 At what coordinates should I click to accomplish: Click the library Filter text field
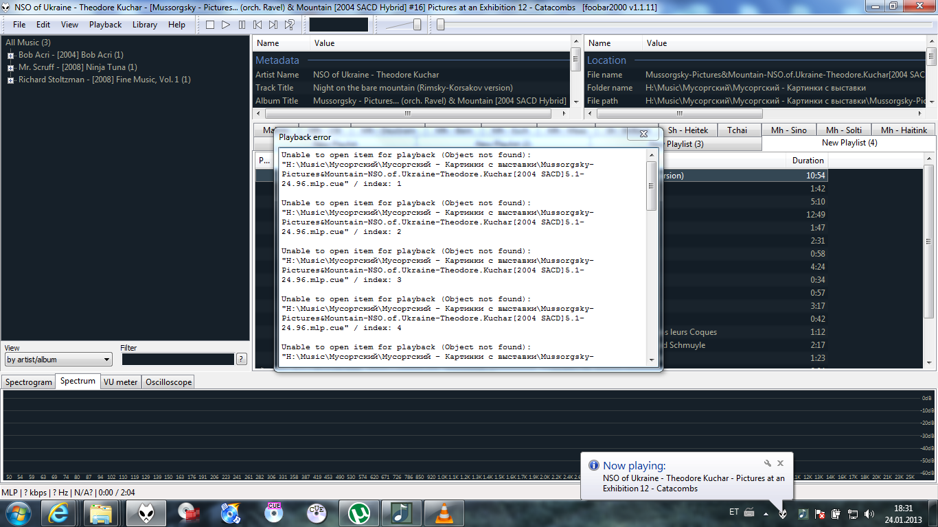pos(178,360)
